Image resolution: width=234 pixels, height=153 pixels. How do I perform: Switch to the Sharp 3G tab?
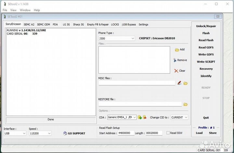coord(79,24)
